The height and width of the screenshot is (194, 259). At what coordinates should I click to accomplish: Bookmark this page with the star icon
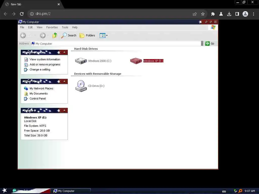pos(203,14)
